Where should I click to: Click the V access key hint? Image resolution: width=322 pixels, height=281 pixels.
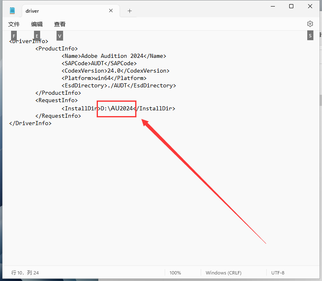click(59, 36)
